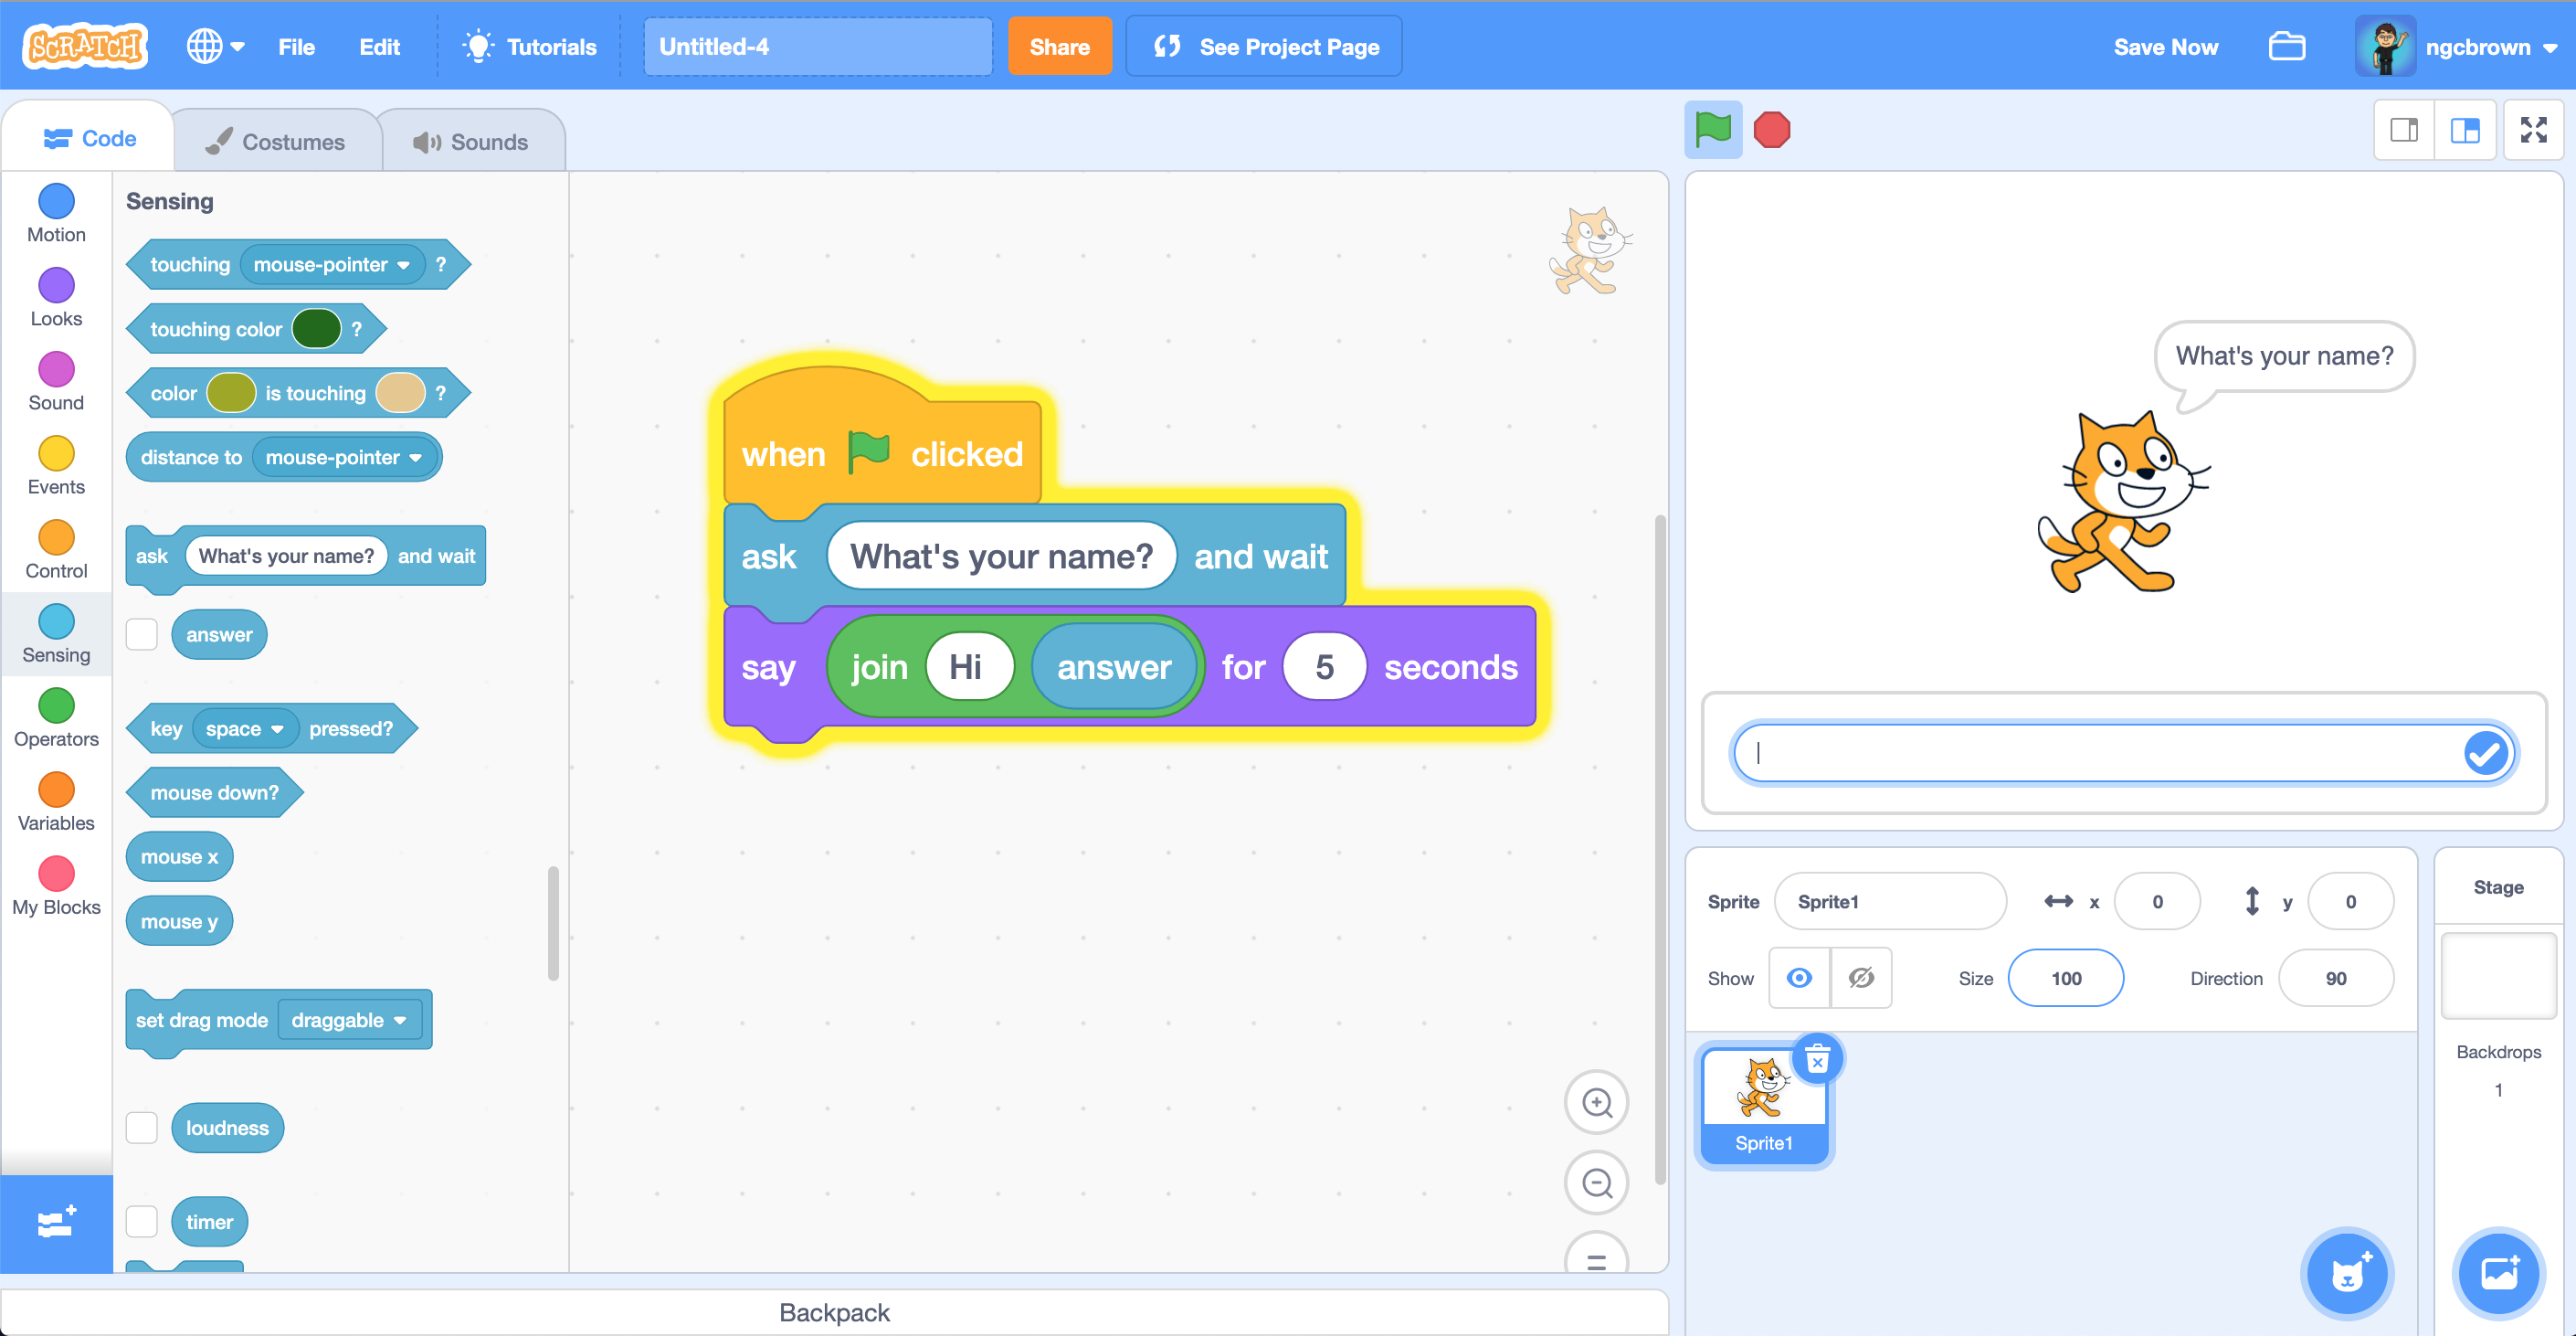Open the Edit menu
The height and width of the screenshot is (1336, 2576).
tap(379, 47)
